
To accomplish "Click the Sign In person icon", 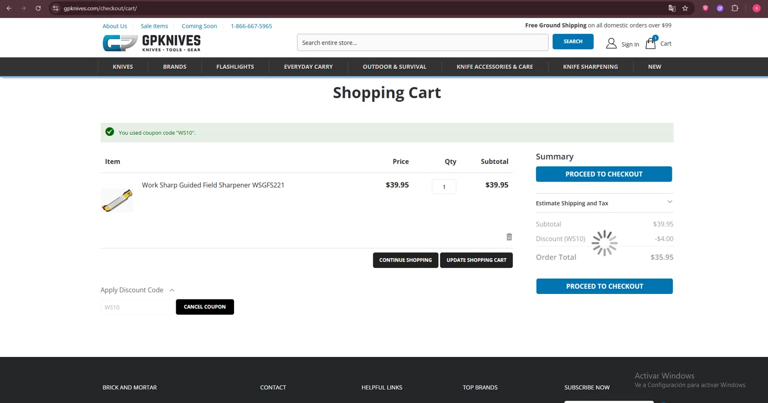I will pos(611,44).
